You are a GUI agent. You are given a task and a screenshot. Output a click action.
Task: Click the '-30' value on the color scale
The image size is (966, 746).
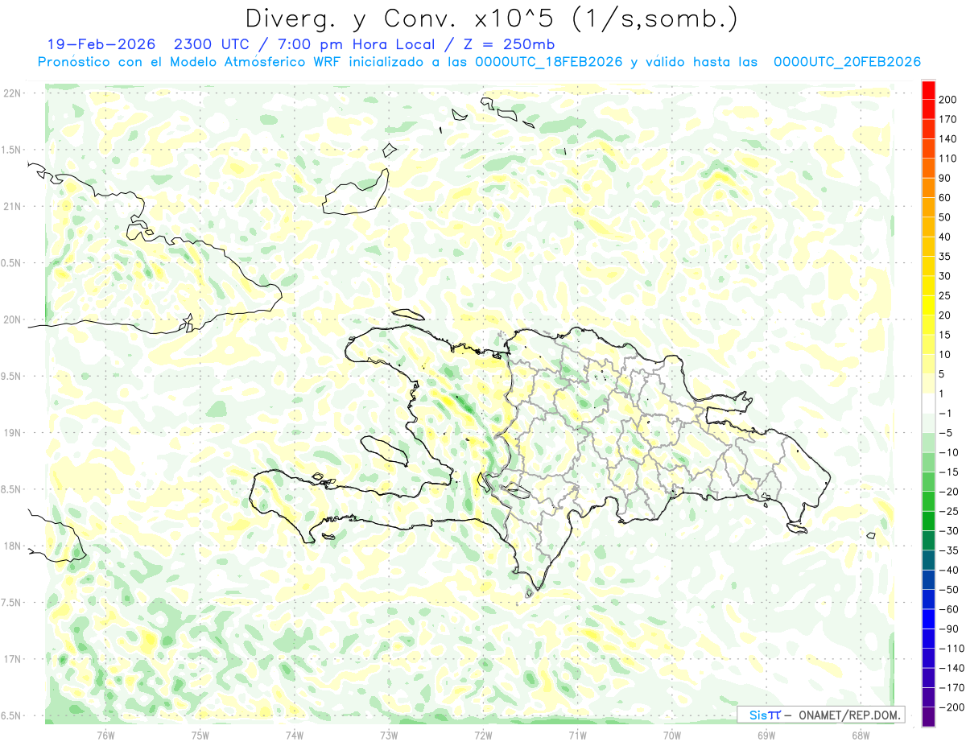point(948,531)
